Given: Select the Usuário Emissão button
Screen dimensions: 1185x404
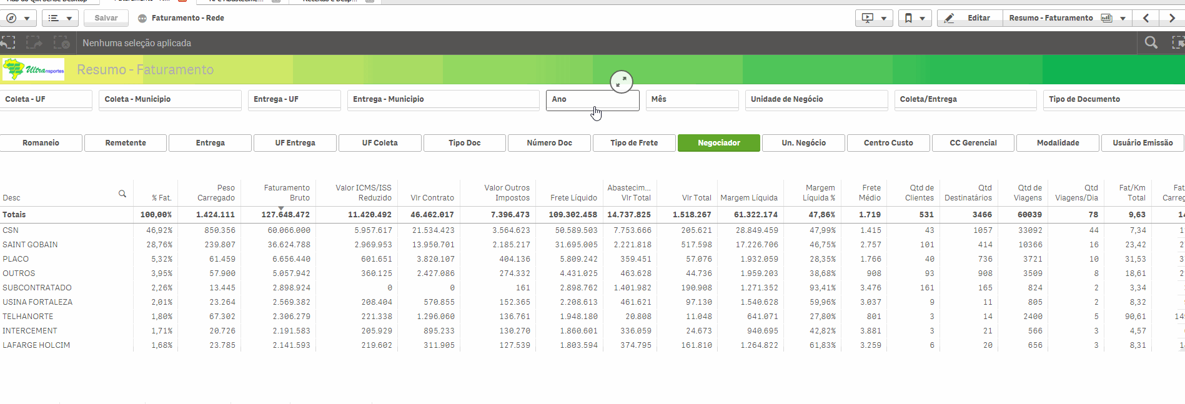Looking at the screenshot, I should (x=1143, y=143).
